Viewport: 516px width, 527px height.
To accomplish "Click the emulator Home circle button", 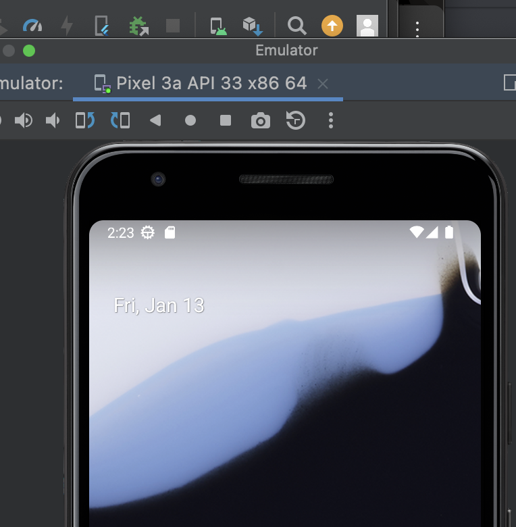I will [x=190, y=120].
